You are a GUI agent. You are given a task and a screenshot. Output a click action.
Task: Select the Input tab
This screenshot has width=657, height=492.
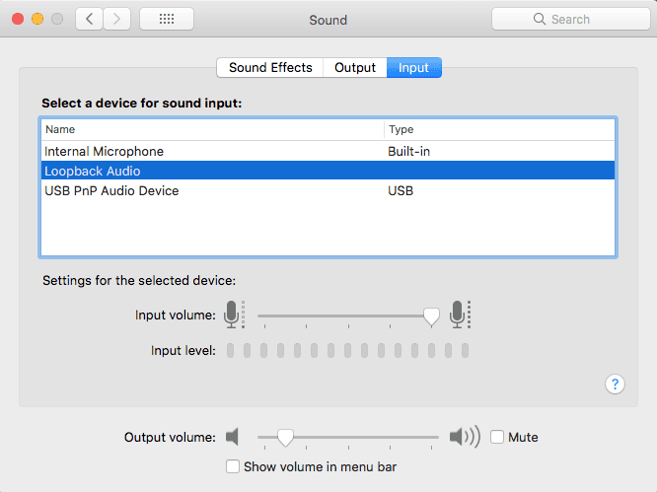pyautogui.click(x=413, y=68)
